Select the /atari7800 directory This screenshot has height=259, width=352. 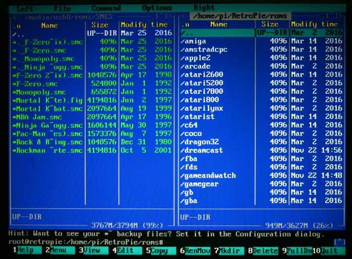pyautogui.click(x=261, y=91)
